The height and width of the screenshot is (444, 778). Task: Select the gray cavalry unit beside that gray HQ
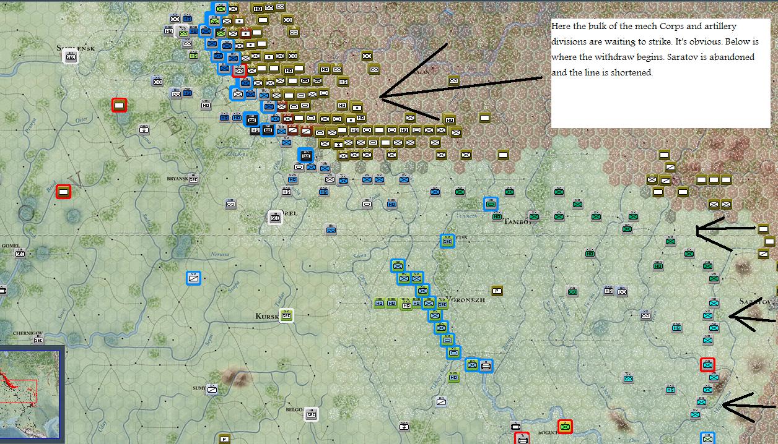coord(621,291)
